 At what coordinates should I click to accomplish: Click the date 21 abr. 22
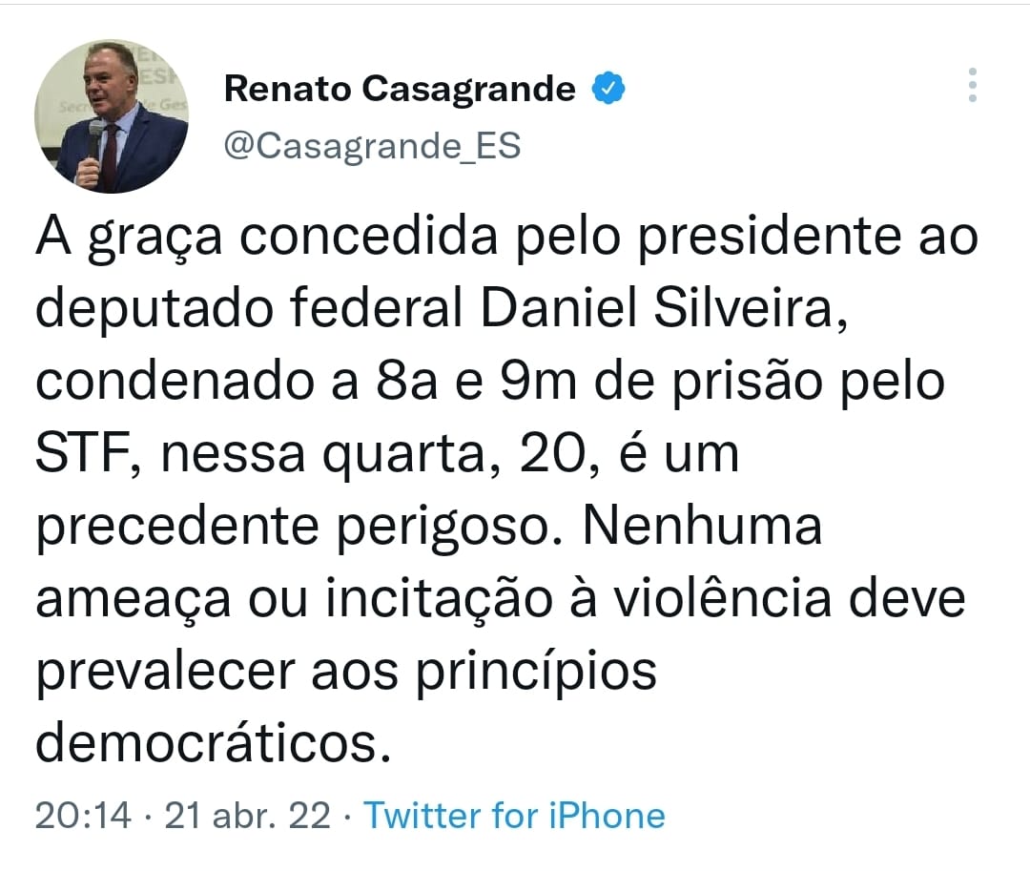pyautogui.click(x=248, y=816)
